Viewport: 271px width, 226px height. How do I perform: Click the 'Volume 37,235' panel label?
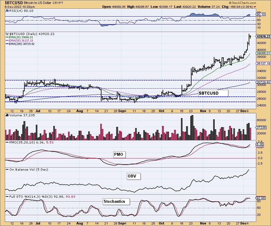pyautogui.click(x=22, y=115)
